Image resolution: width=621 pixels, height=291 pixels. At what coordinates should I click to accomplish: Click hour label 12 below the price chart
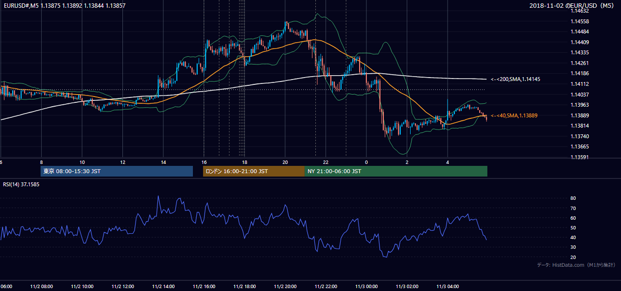click(123, 162)
